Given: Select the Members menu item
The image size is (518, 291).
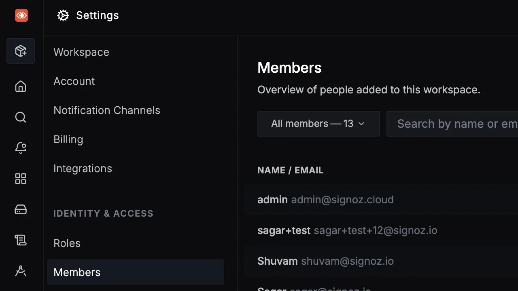Looking at the screenshot, I should tap(136, 272).
